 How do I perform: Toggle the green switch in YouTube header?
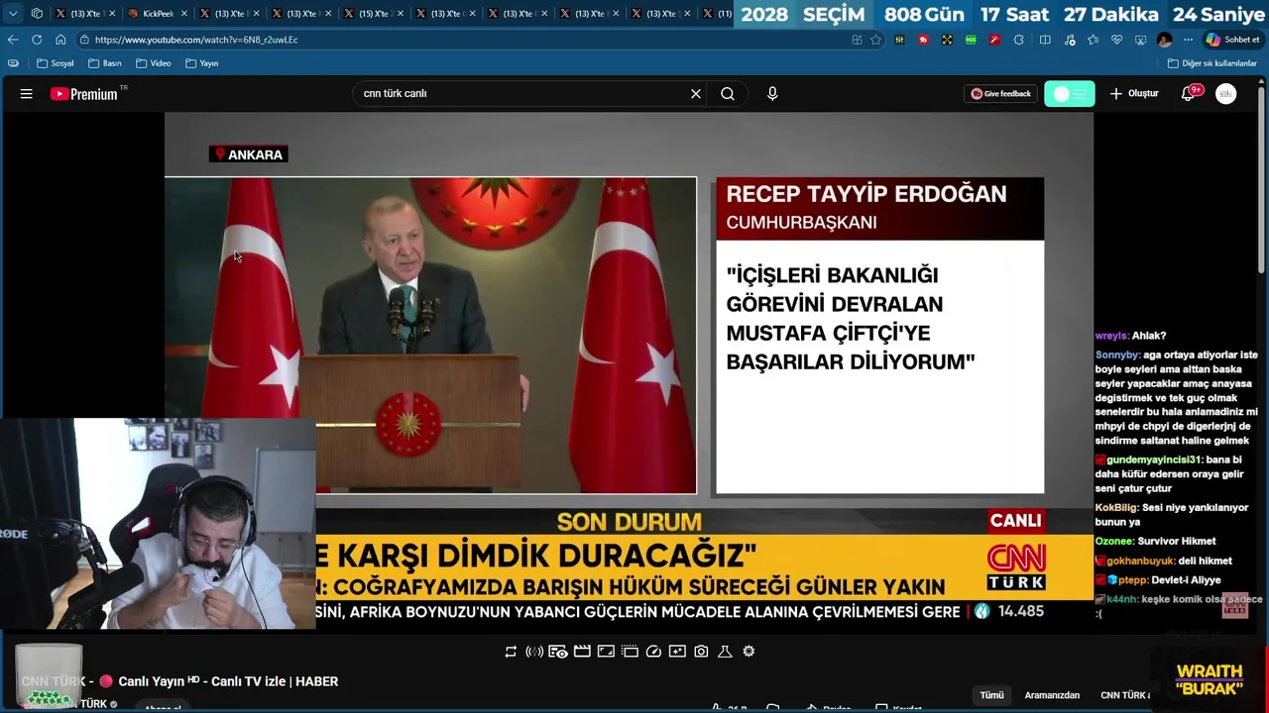click(1070, 94)
